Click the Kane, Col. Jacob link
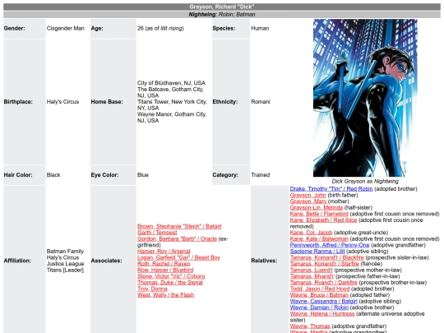Screen dimensions: 444x333 (311, 233)
